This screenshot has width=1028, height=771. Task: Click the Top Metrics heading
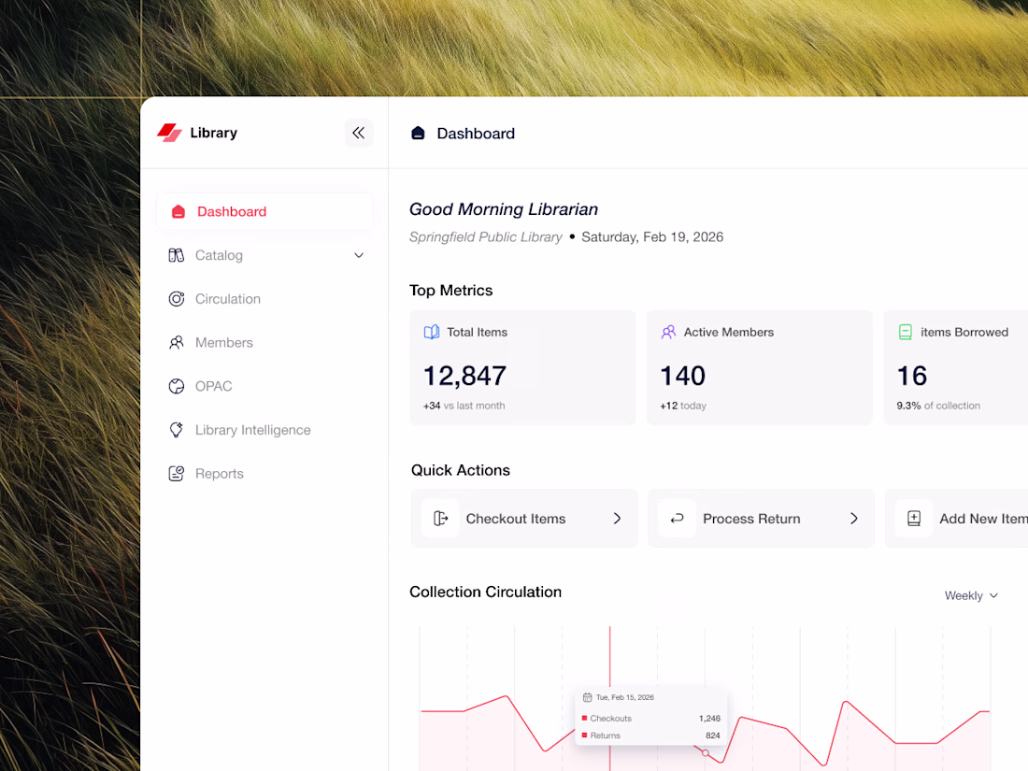tap(451, 291)
